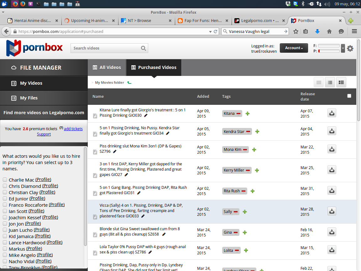Expand the storage quota dropdown arrow

343,48
